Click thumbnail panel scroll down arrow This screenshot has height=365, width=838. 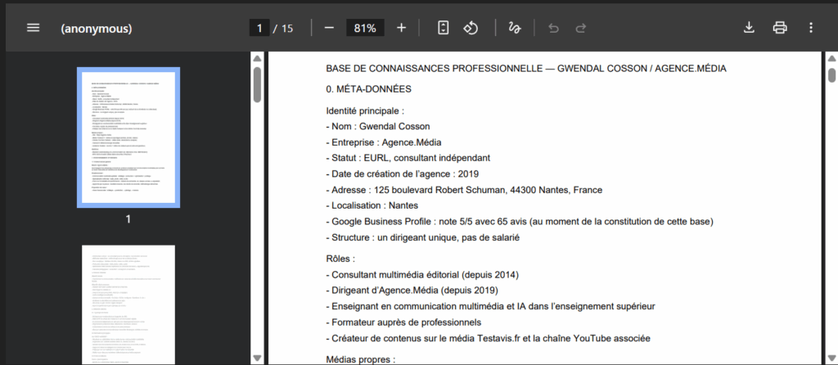click(257, 358)
